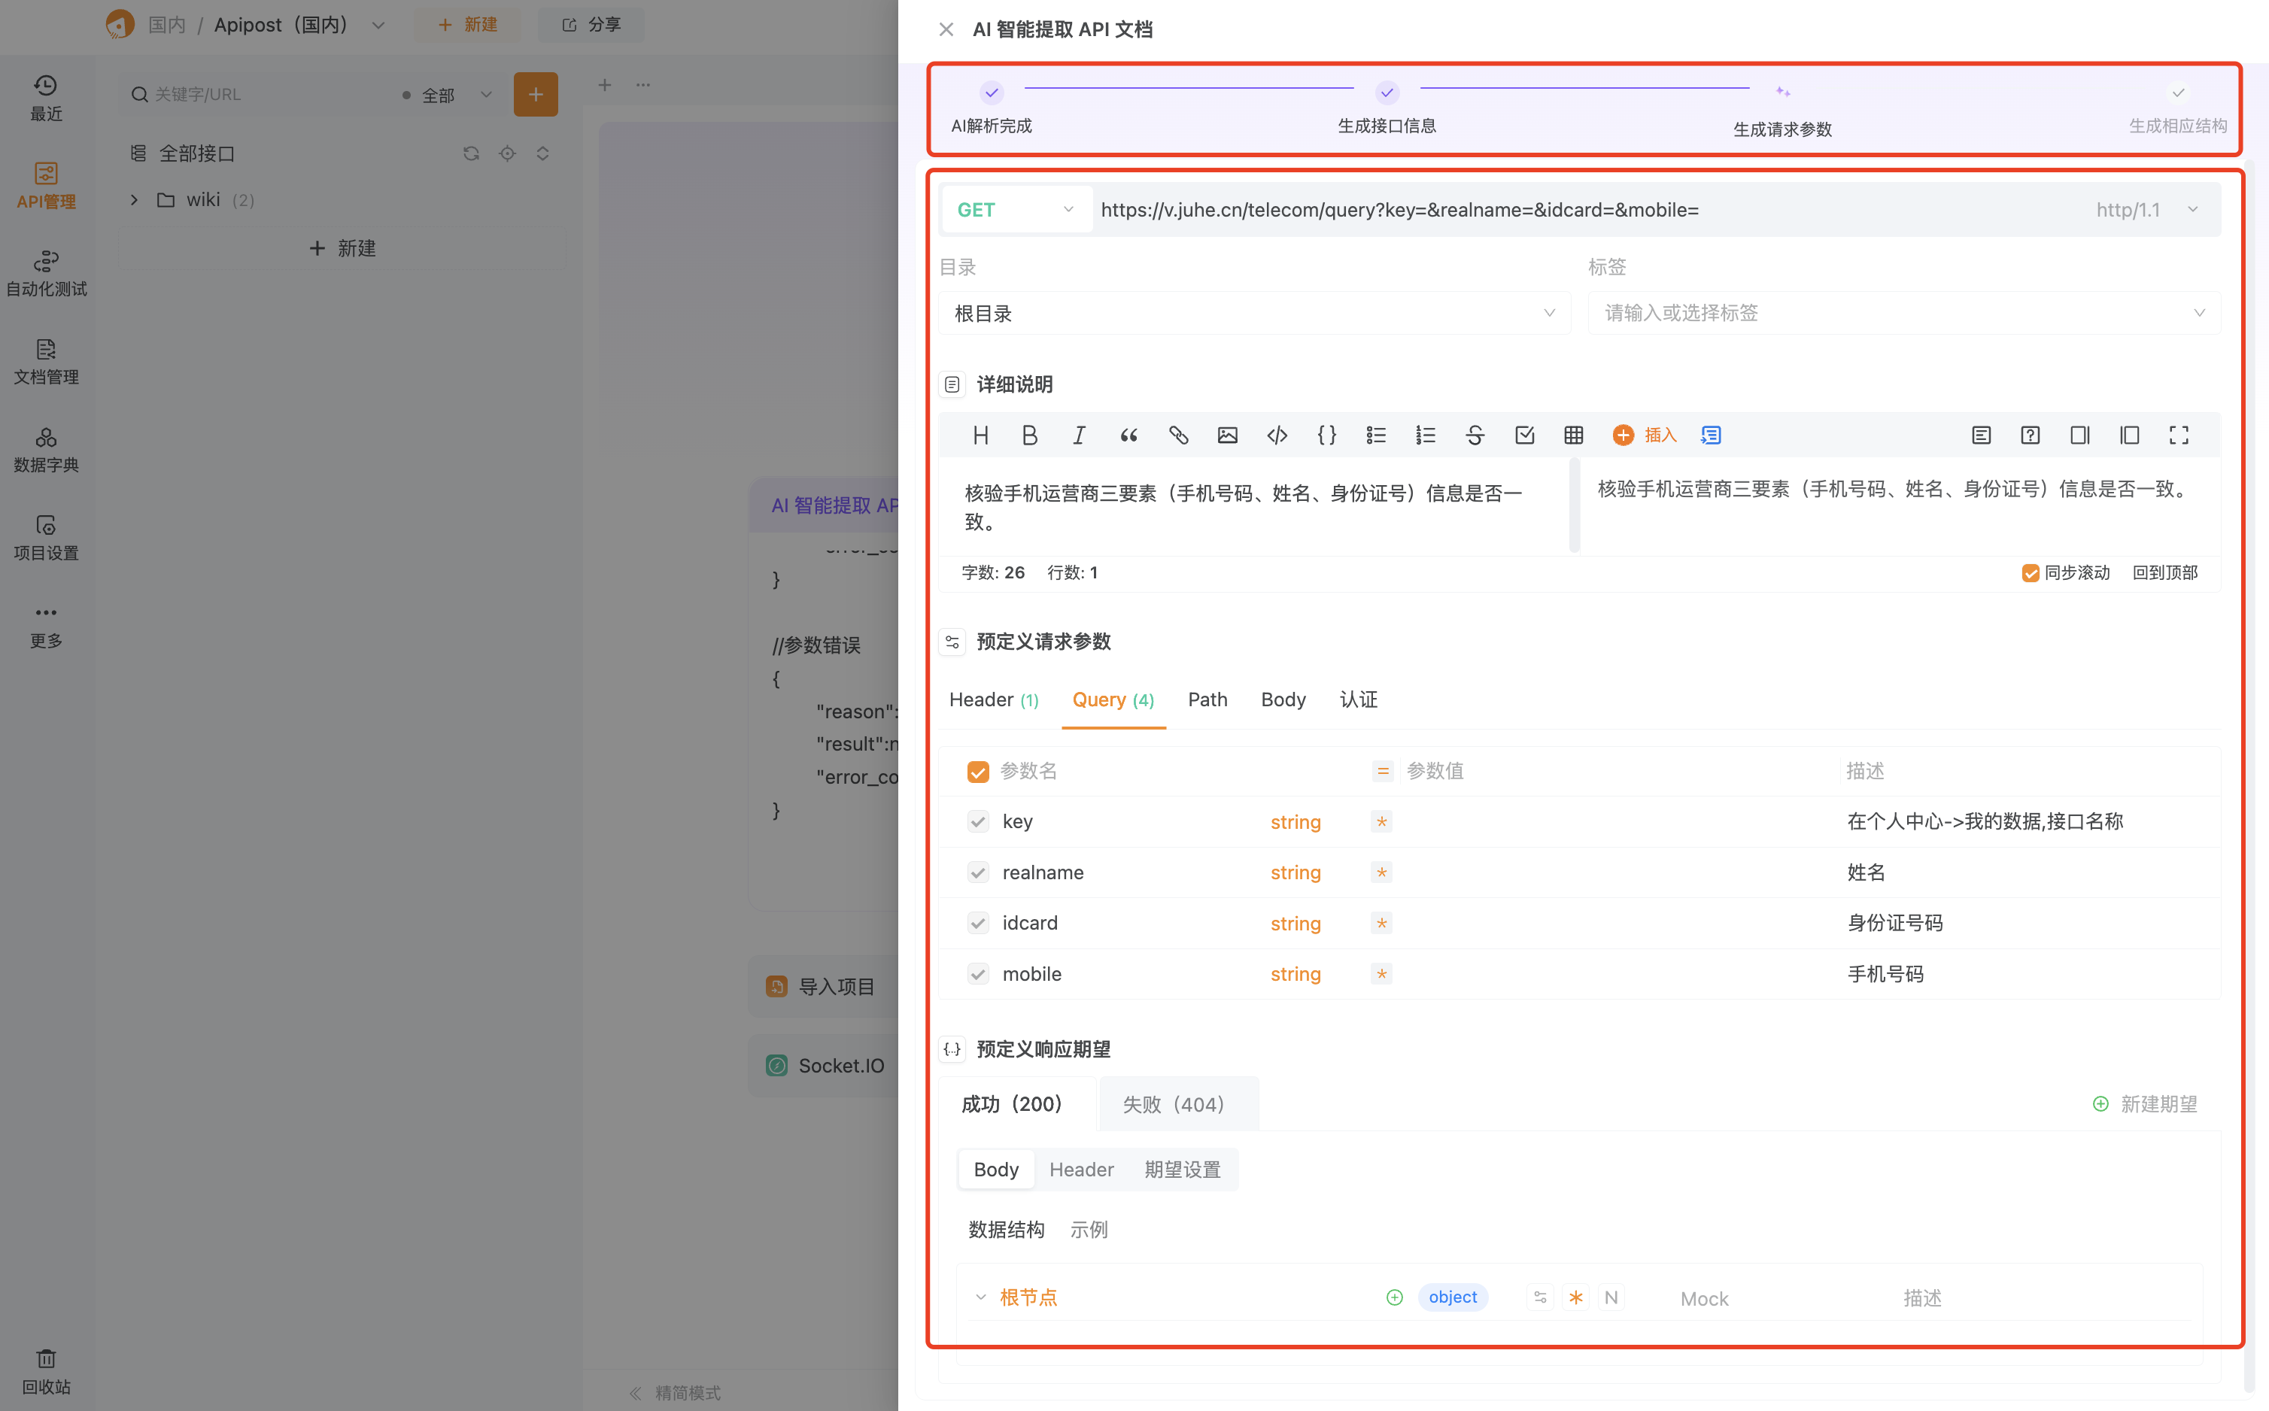Image resolution: width=2269 pixels, height=1411 pixels.
Task: Deselect the mobile parameter checkbox
Action: pyautogui.click(x=977, y=973)
